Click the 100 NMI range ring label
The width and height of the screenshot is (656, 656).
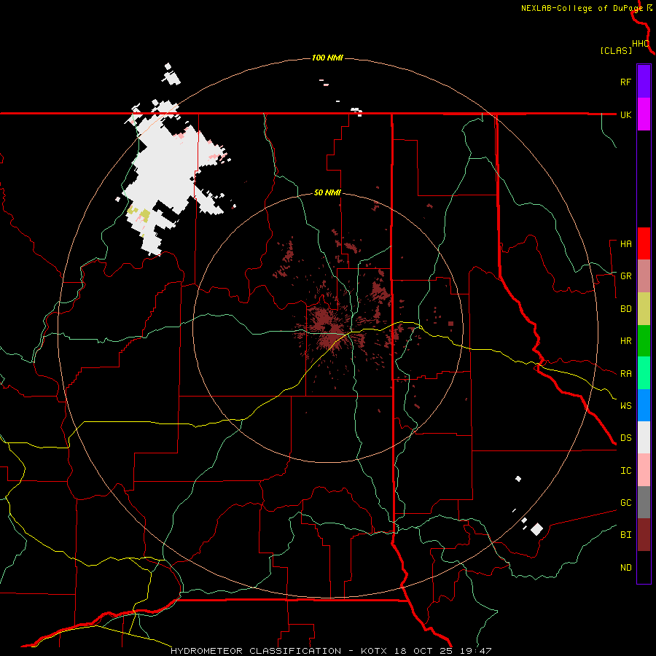(x=327, y=58)
